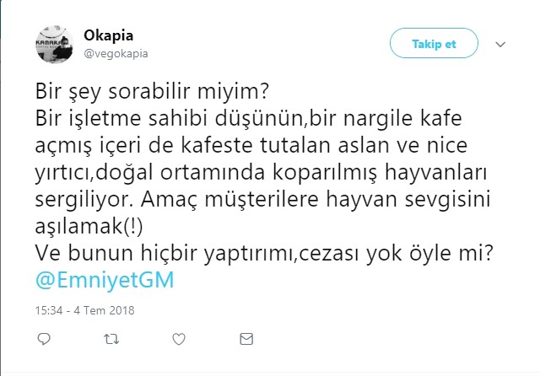Reply to the Okapia tweet
Screen dimensions: 540x376
click(46, 339)
